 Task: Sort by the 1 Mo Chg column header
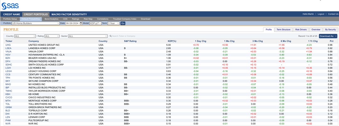pyautogui.click(x=229, y=41)
